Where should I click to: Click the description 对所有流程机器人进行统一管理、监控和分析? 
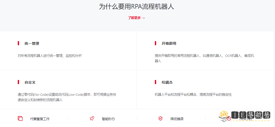(x=50, y=56)
